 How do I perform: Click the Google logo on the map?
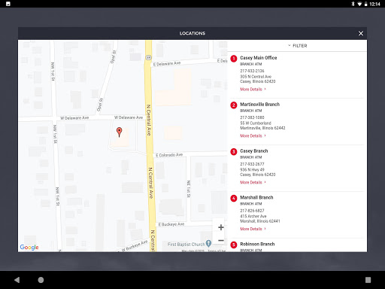coord(29,248)
